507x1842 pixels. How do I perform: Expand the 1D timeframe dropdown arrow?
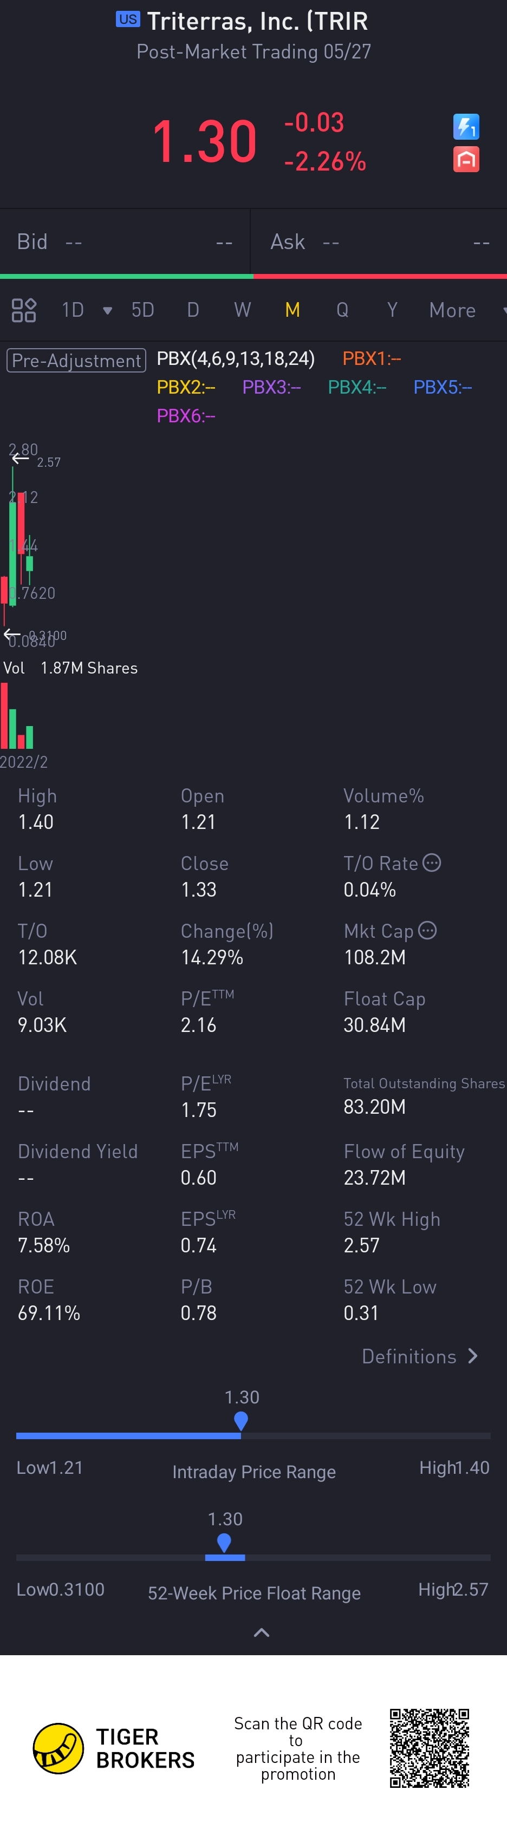pos(107,310)
